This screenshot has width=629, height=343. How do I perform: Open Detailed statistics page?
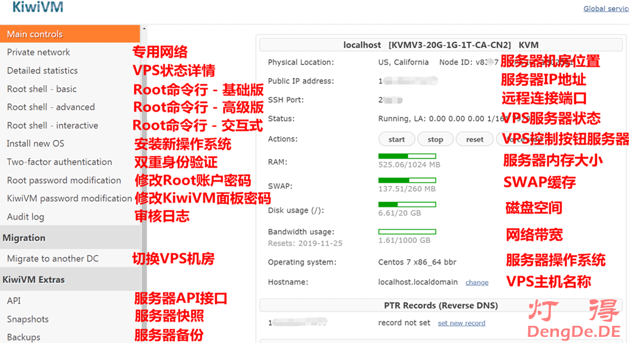click(42, 71)
